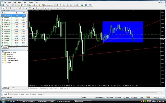Expand the Custom Indicators tree node
166x103 pixels.
pos(3,61)
